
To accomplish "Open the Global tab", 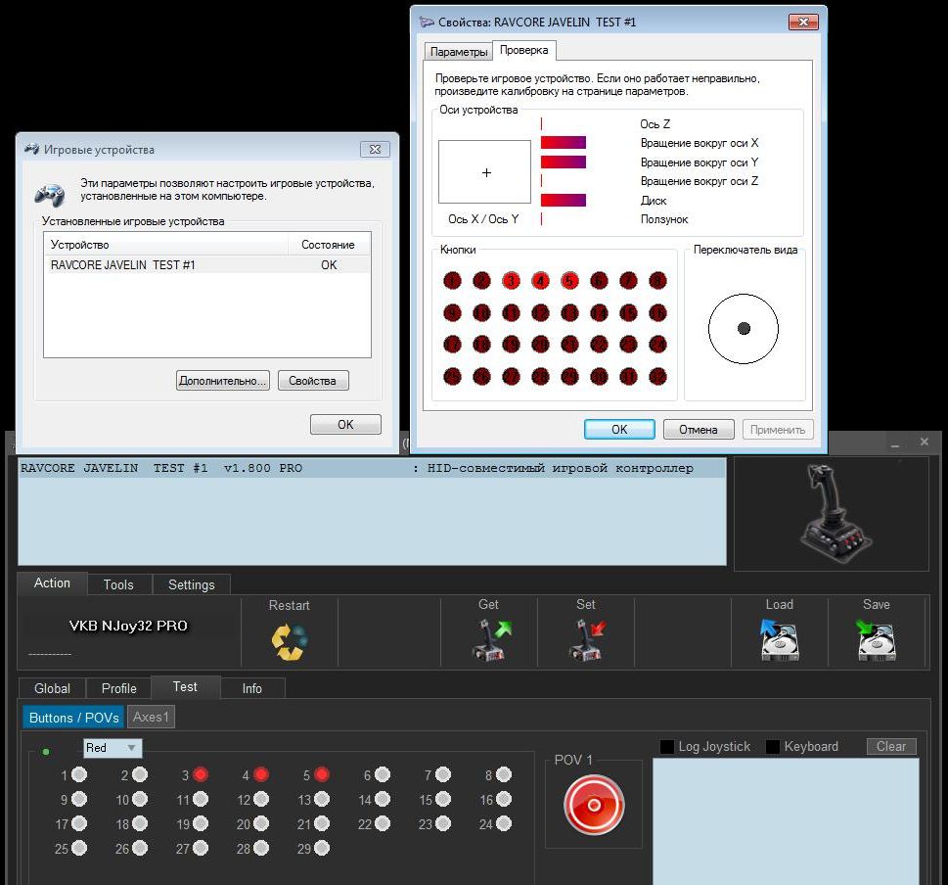I will 52,688.
